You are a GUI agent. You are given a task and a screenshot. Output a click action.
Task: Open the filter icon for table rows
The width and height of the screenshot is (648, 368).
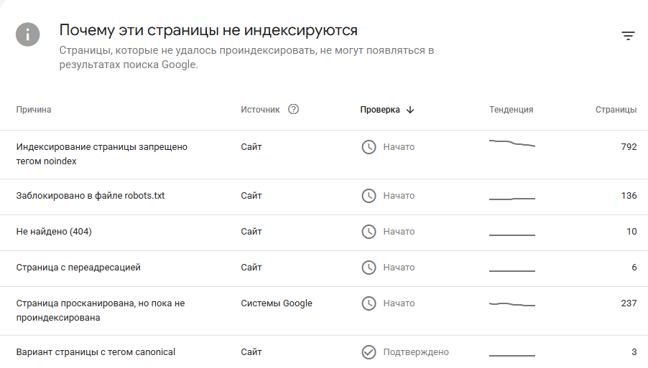pos(628,35)
